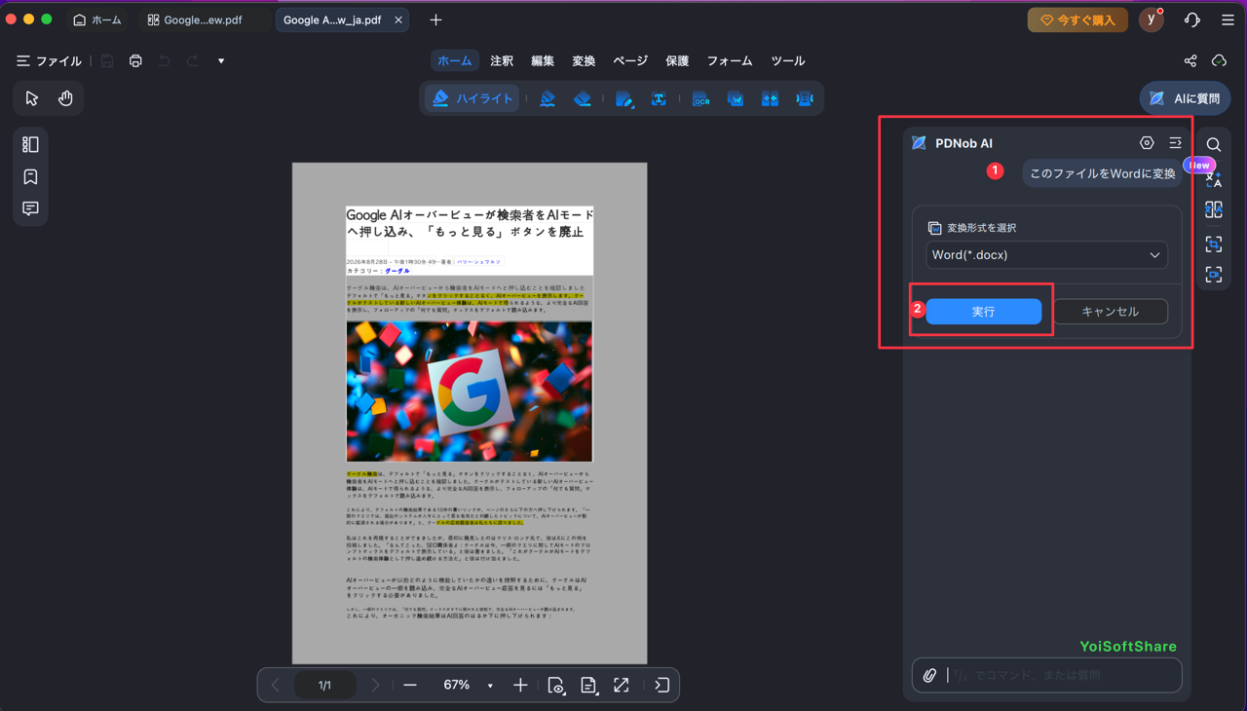Image resolution: width=1247 pixels, height=711 pixels.
Task: Click the このファイルをWordに変換 message bubble
Action: coord(1103,173)
